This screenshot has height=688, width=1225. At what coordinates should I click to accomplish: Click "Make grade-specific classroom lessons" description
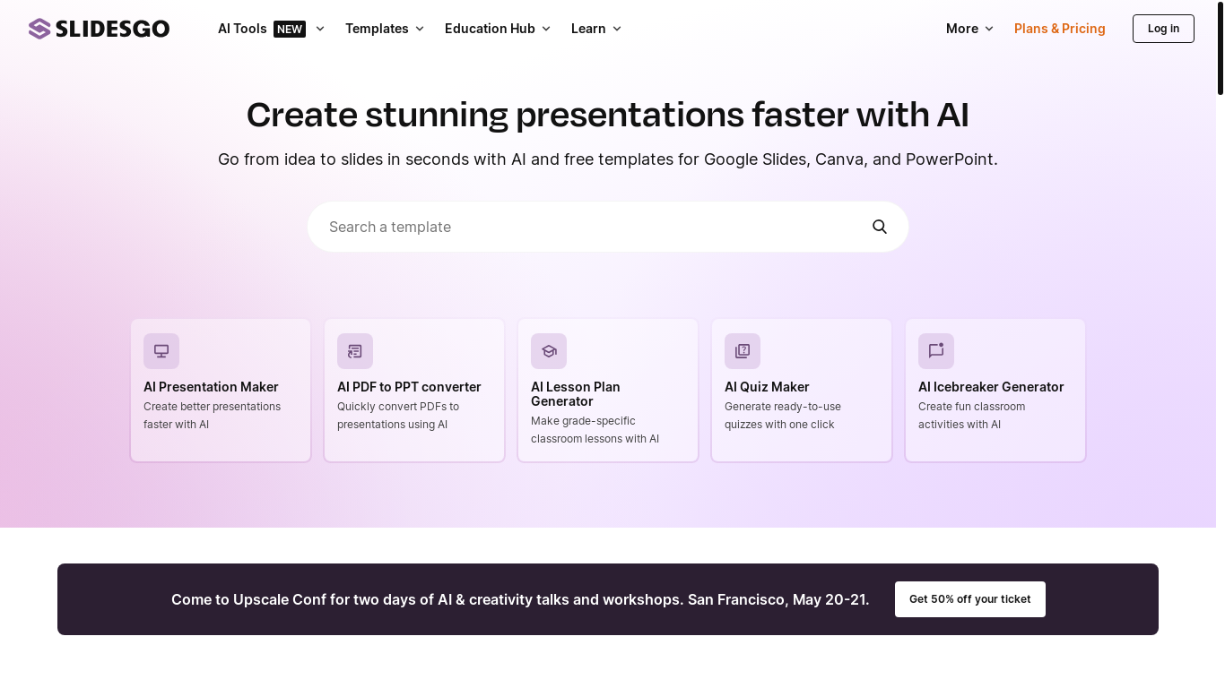tap(595, 430)
